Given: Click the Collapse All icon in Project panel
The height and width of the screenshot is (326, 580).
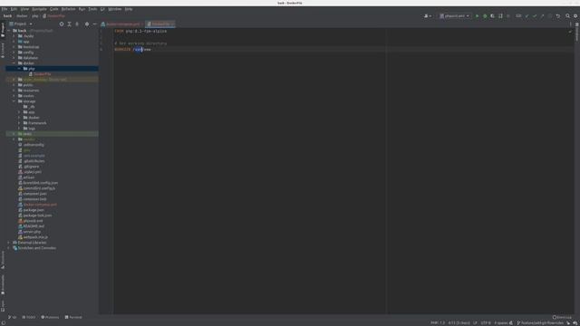Looking at the screenshot, I should point(77,24).
